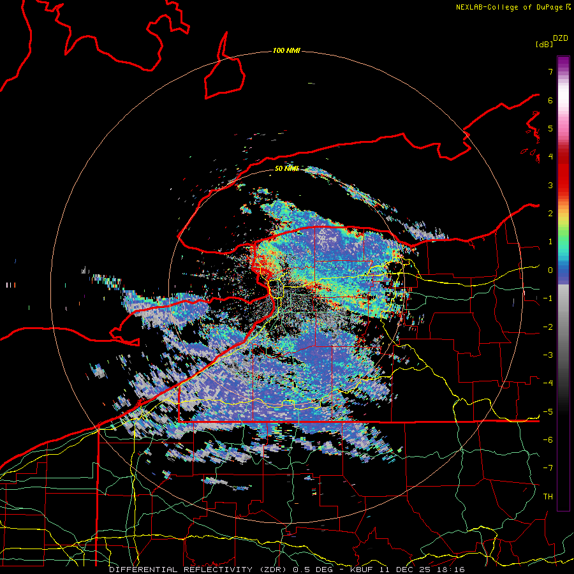Click the gray -2 dB color band
The height and width of the screenshot is (574, 574).
tap(563, 327)
